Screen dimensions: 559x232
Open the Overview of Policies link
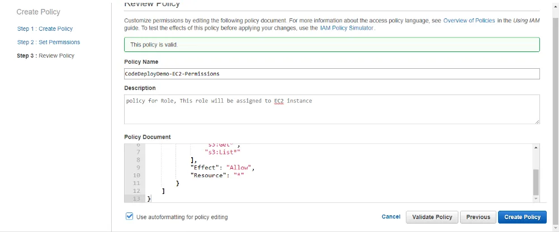(469, 20)
